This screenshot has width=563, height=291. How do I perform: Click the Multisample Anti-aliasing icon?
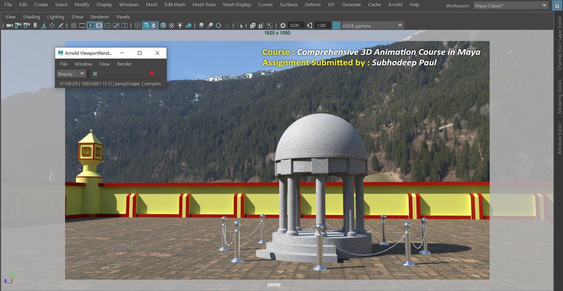click(x=218, y=25)
